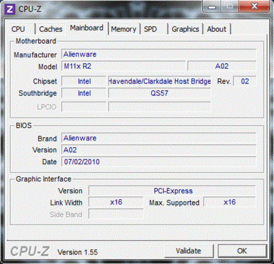Click the disabled maximize button
The image size is (274, 264).
click(230, 6)
